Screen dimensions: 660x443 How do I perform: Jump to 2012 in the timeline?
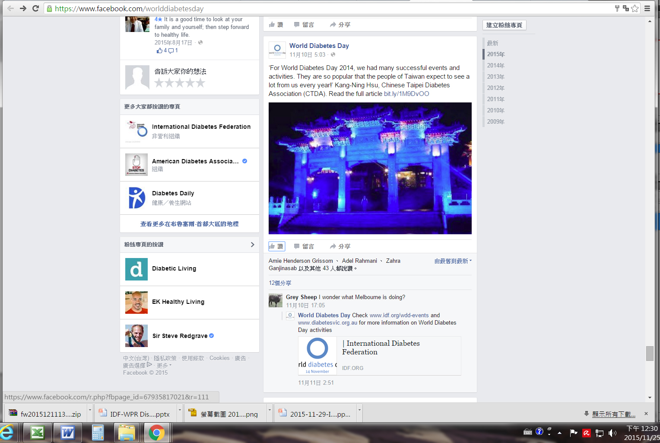[496, 88]
